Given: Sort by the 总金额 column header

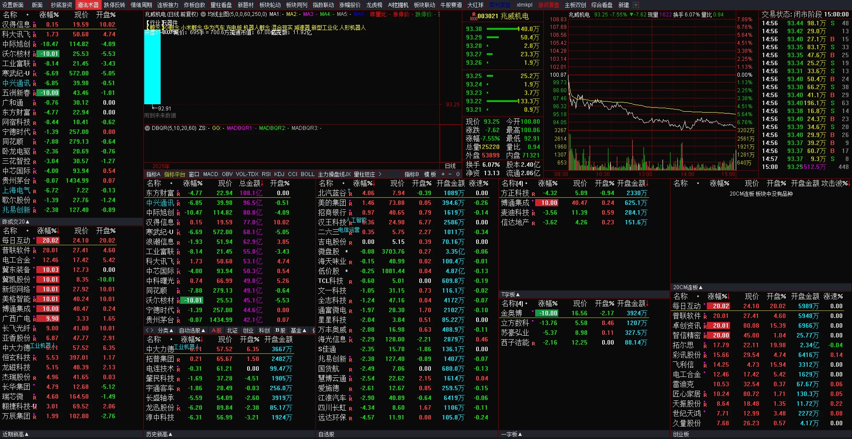Looking at the screenshot, I should [251, 183].
